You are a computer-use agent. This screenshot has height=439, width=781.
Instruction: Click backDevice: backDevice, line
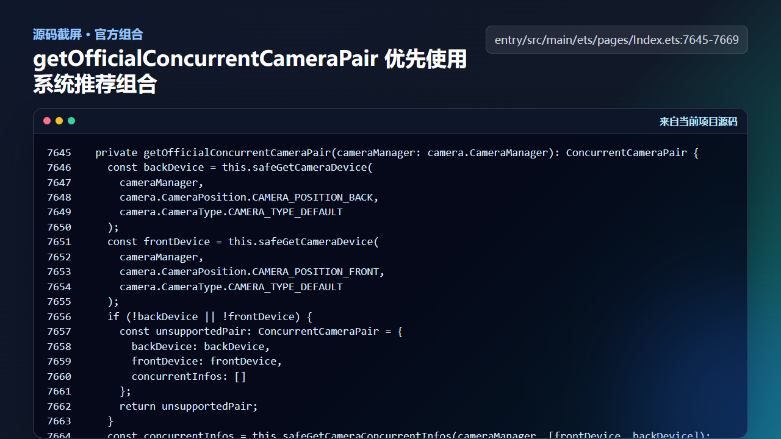(x=201, y=346)
